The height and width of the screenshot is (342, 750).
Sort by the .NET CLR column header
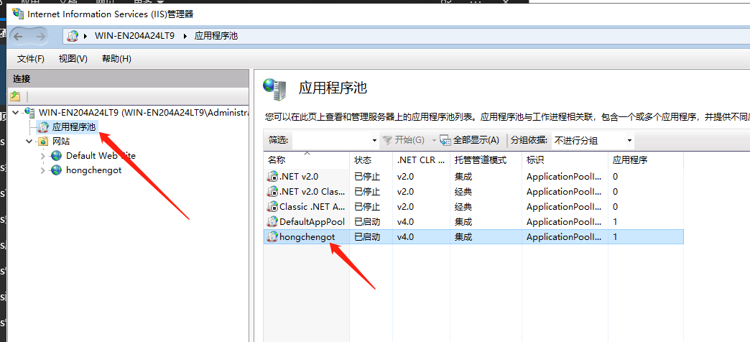(x=422, y=160)
